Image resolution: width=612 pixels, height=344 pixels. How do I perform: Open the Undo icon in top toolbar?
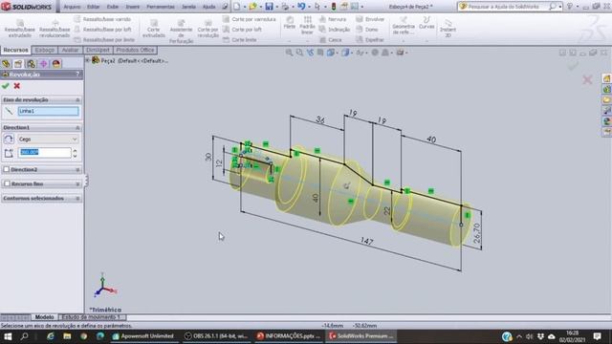click(x=301, y=7)
